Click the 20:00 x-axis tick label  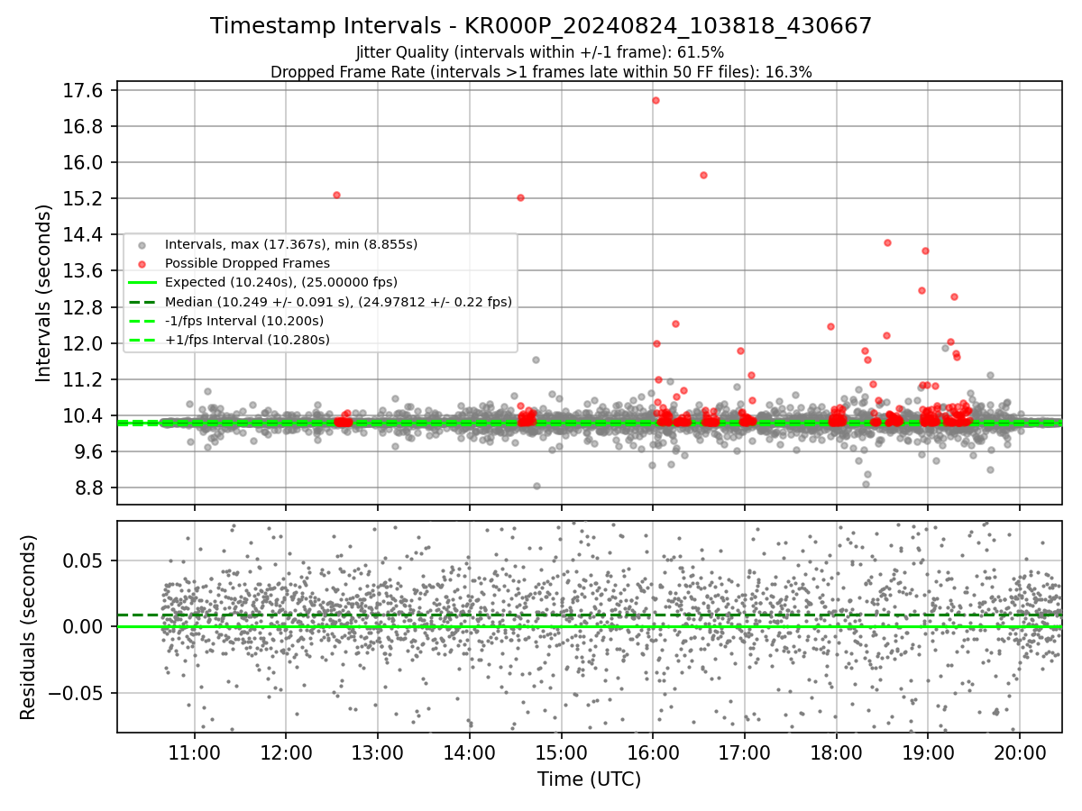1020,753
